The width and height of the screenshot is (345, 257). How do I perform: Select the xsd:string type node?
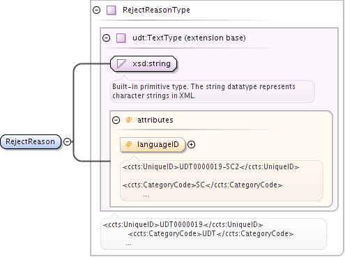(144, 63)
